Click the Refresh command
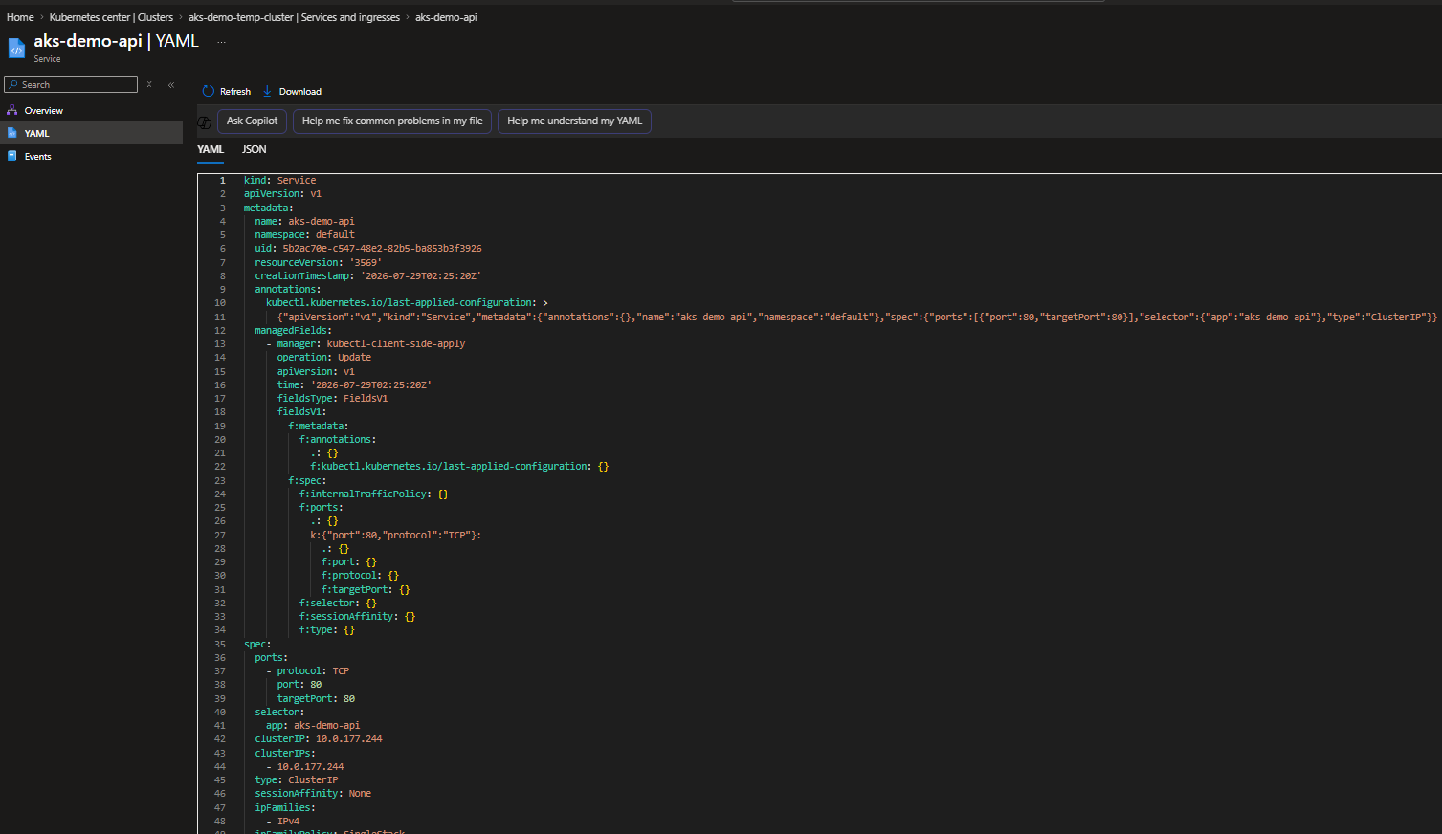Viewport: 1442px width, 834px height. tap(227, 91)
